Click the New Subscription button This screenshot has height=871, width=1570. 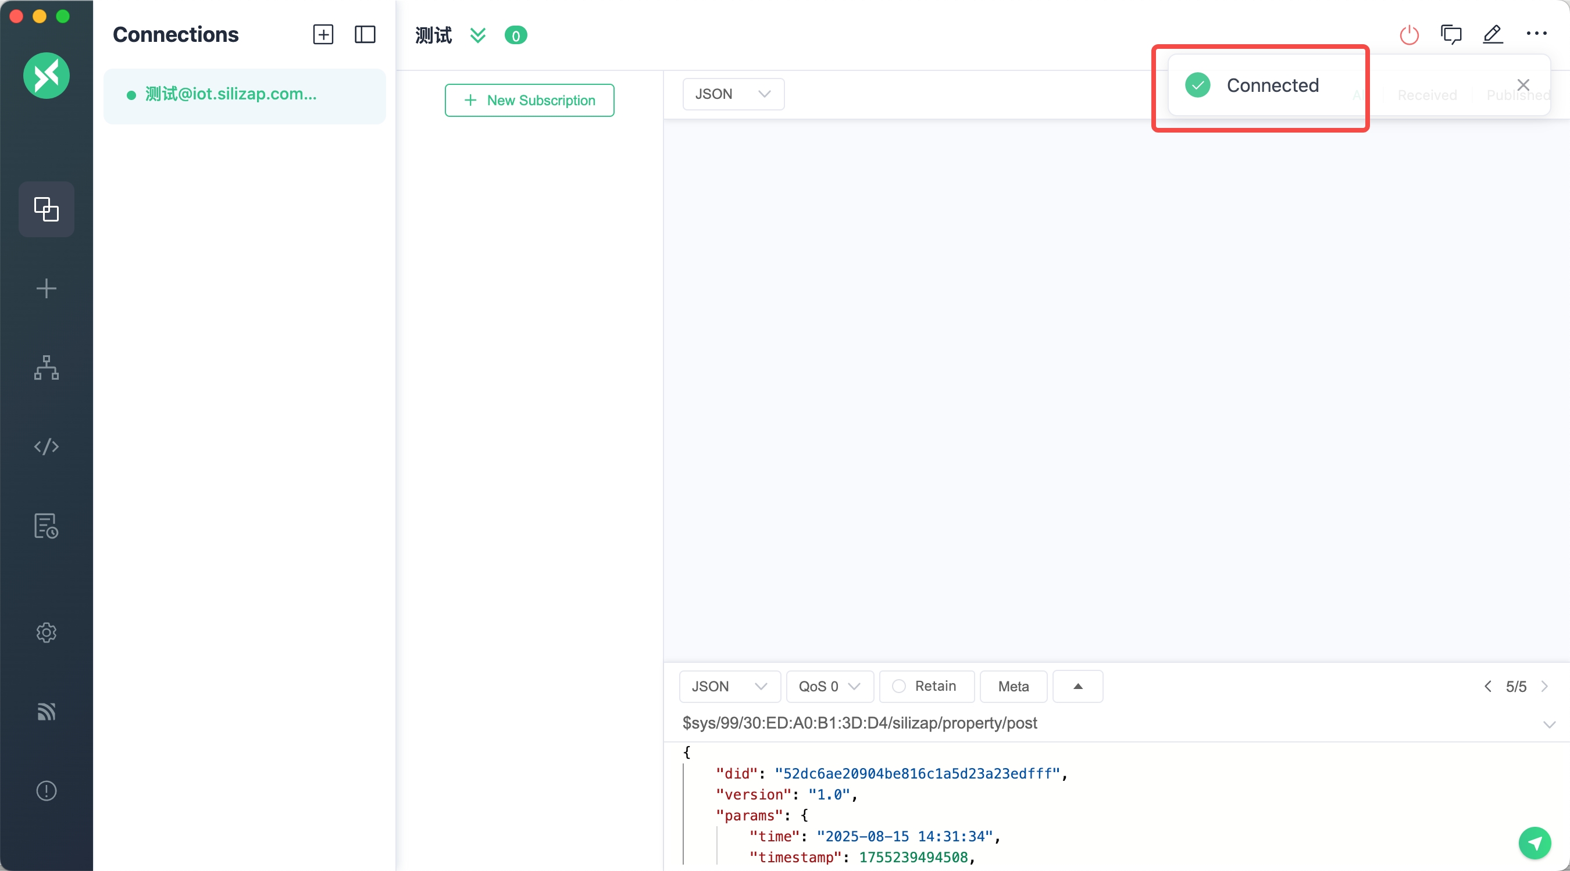tap(529, 101)
